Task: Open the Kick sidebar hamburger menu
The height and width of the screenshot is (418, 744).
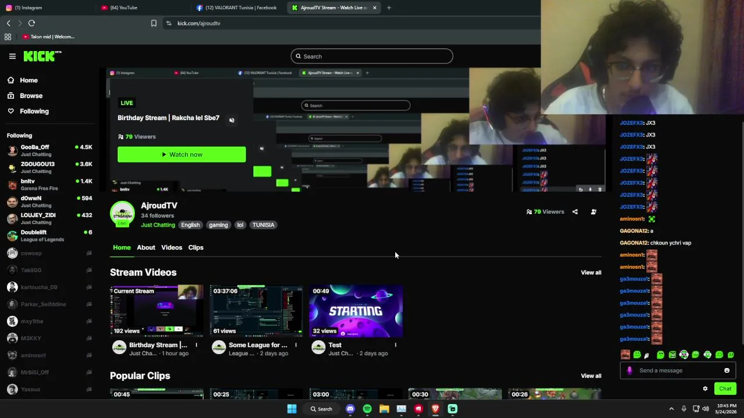Action: (12, 56)
